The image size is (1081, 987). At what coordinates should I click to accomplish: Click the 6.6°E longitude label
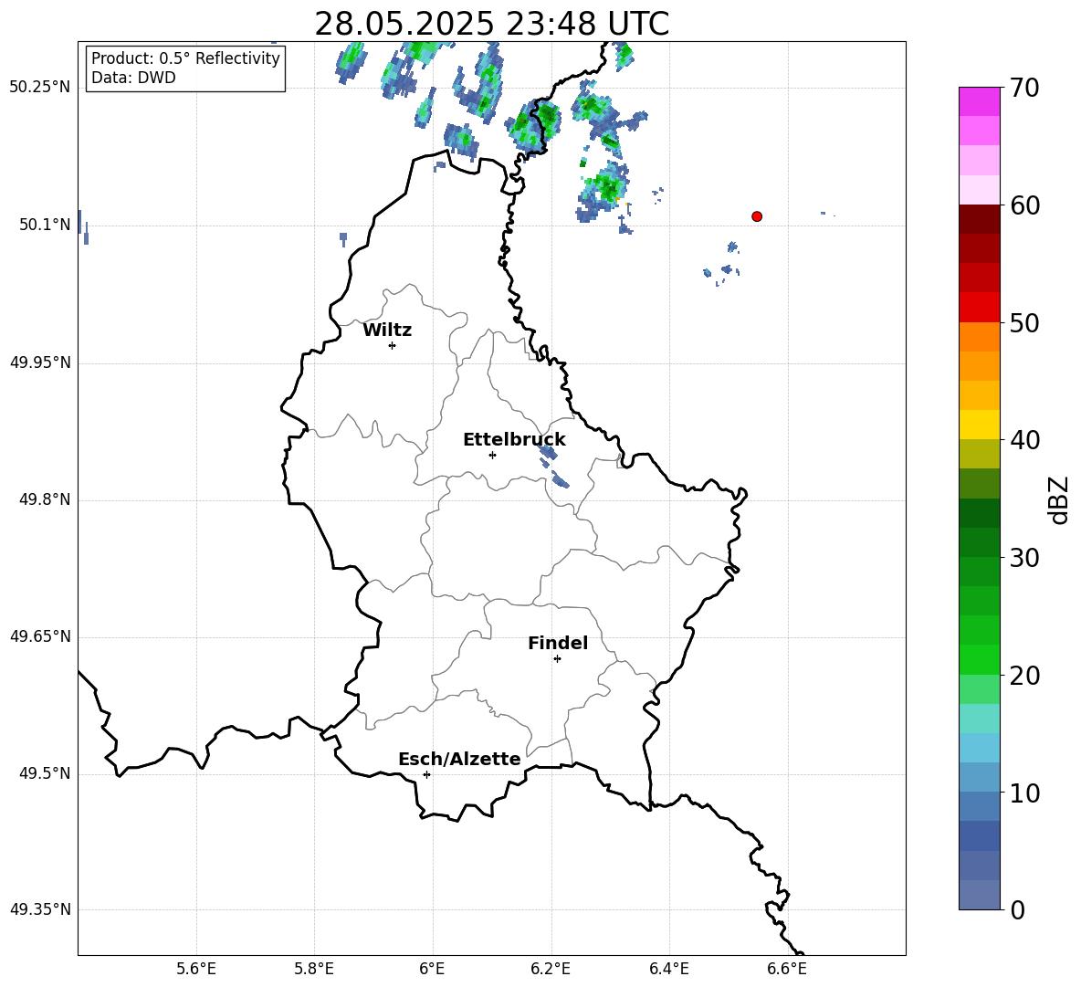[787, 969]
